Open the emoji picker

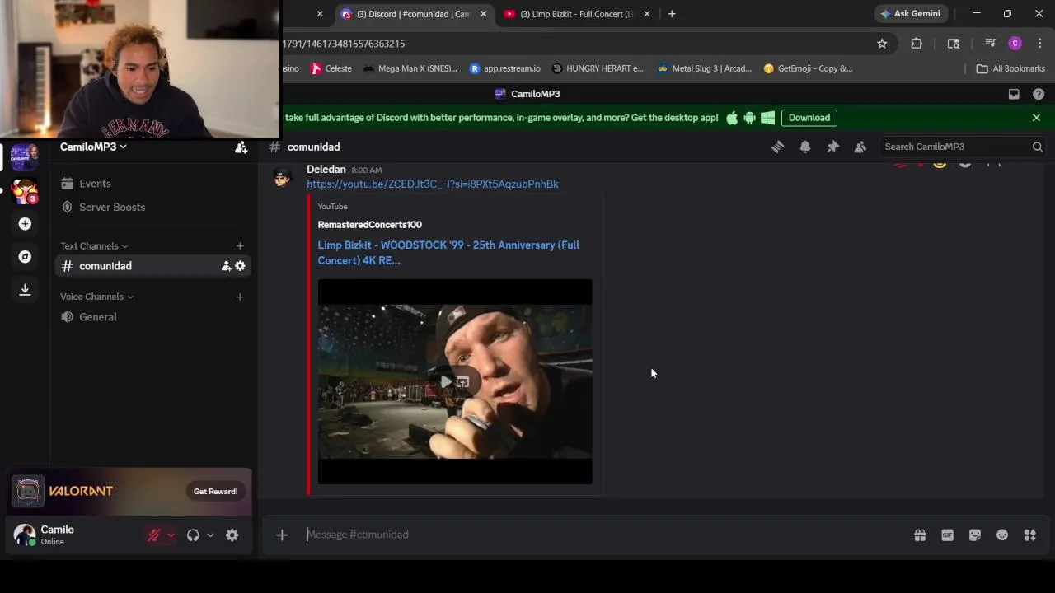(x=1002, y=535)
